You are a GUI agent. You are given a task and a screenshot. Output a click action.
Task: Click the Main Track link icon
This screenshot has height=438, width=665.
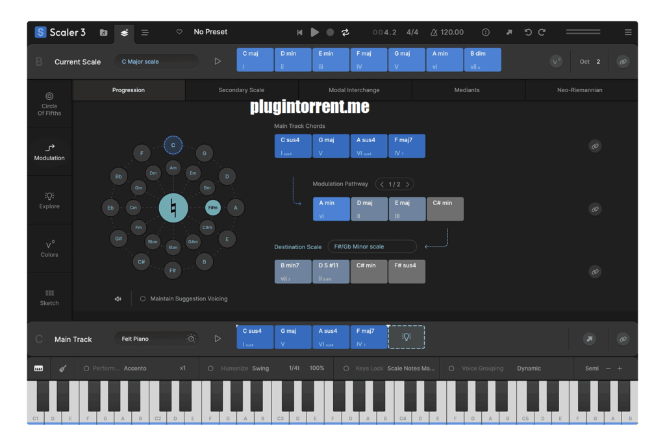[x=623, y=339]
